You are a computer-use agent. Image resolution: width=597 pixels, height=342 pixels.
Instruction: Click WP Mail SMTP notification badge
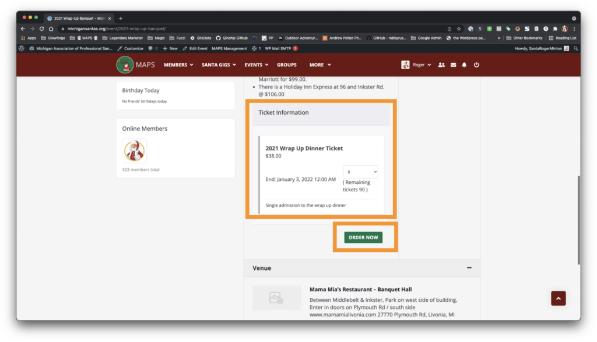point(295,48)
